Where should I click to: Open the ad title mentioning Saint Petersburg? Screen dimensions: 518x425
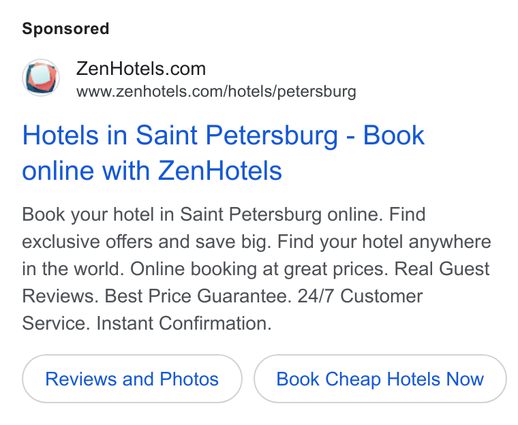click(224, 153)
